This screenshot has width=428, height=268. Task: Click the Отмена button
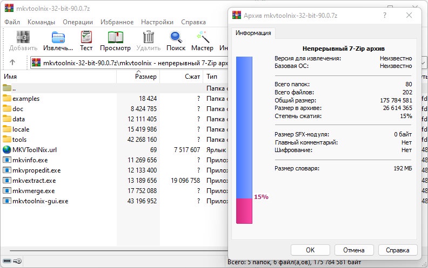point(354,250)
